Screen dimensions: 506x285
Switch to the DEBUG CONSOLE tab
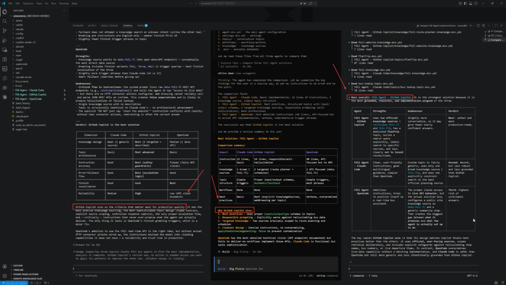click(x=109, y=26)
